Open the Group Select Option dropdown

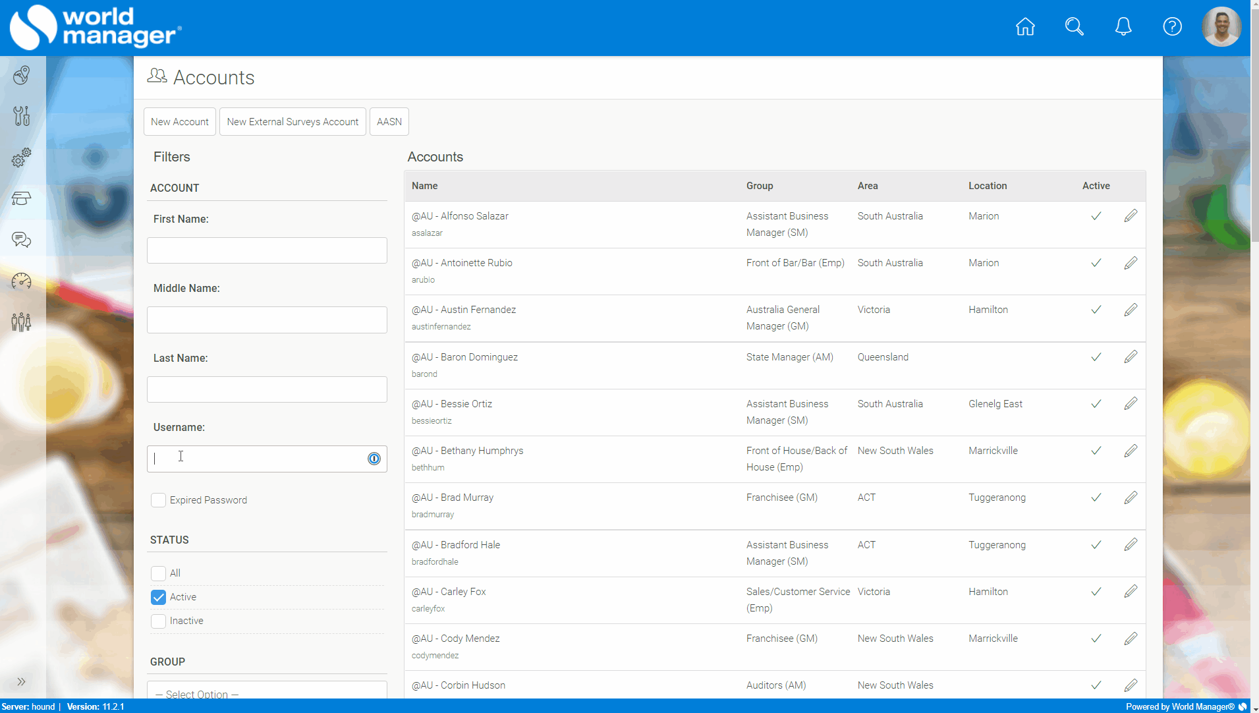pyautogui.click(x=267, y=691)
